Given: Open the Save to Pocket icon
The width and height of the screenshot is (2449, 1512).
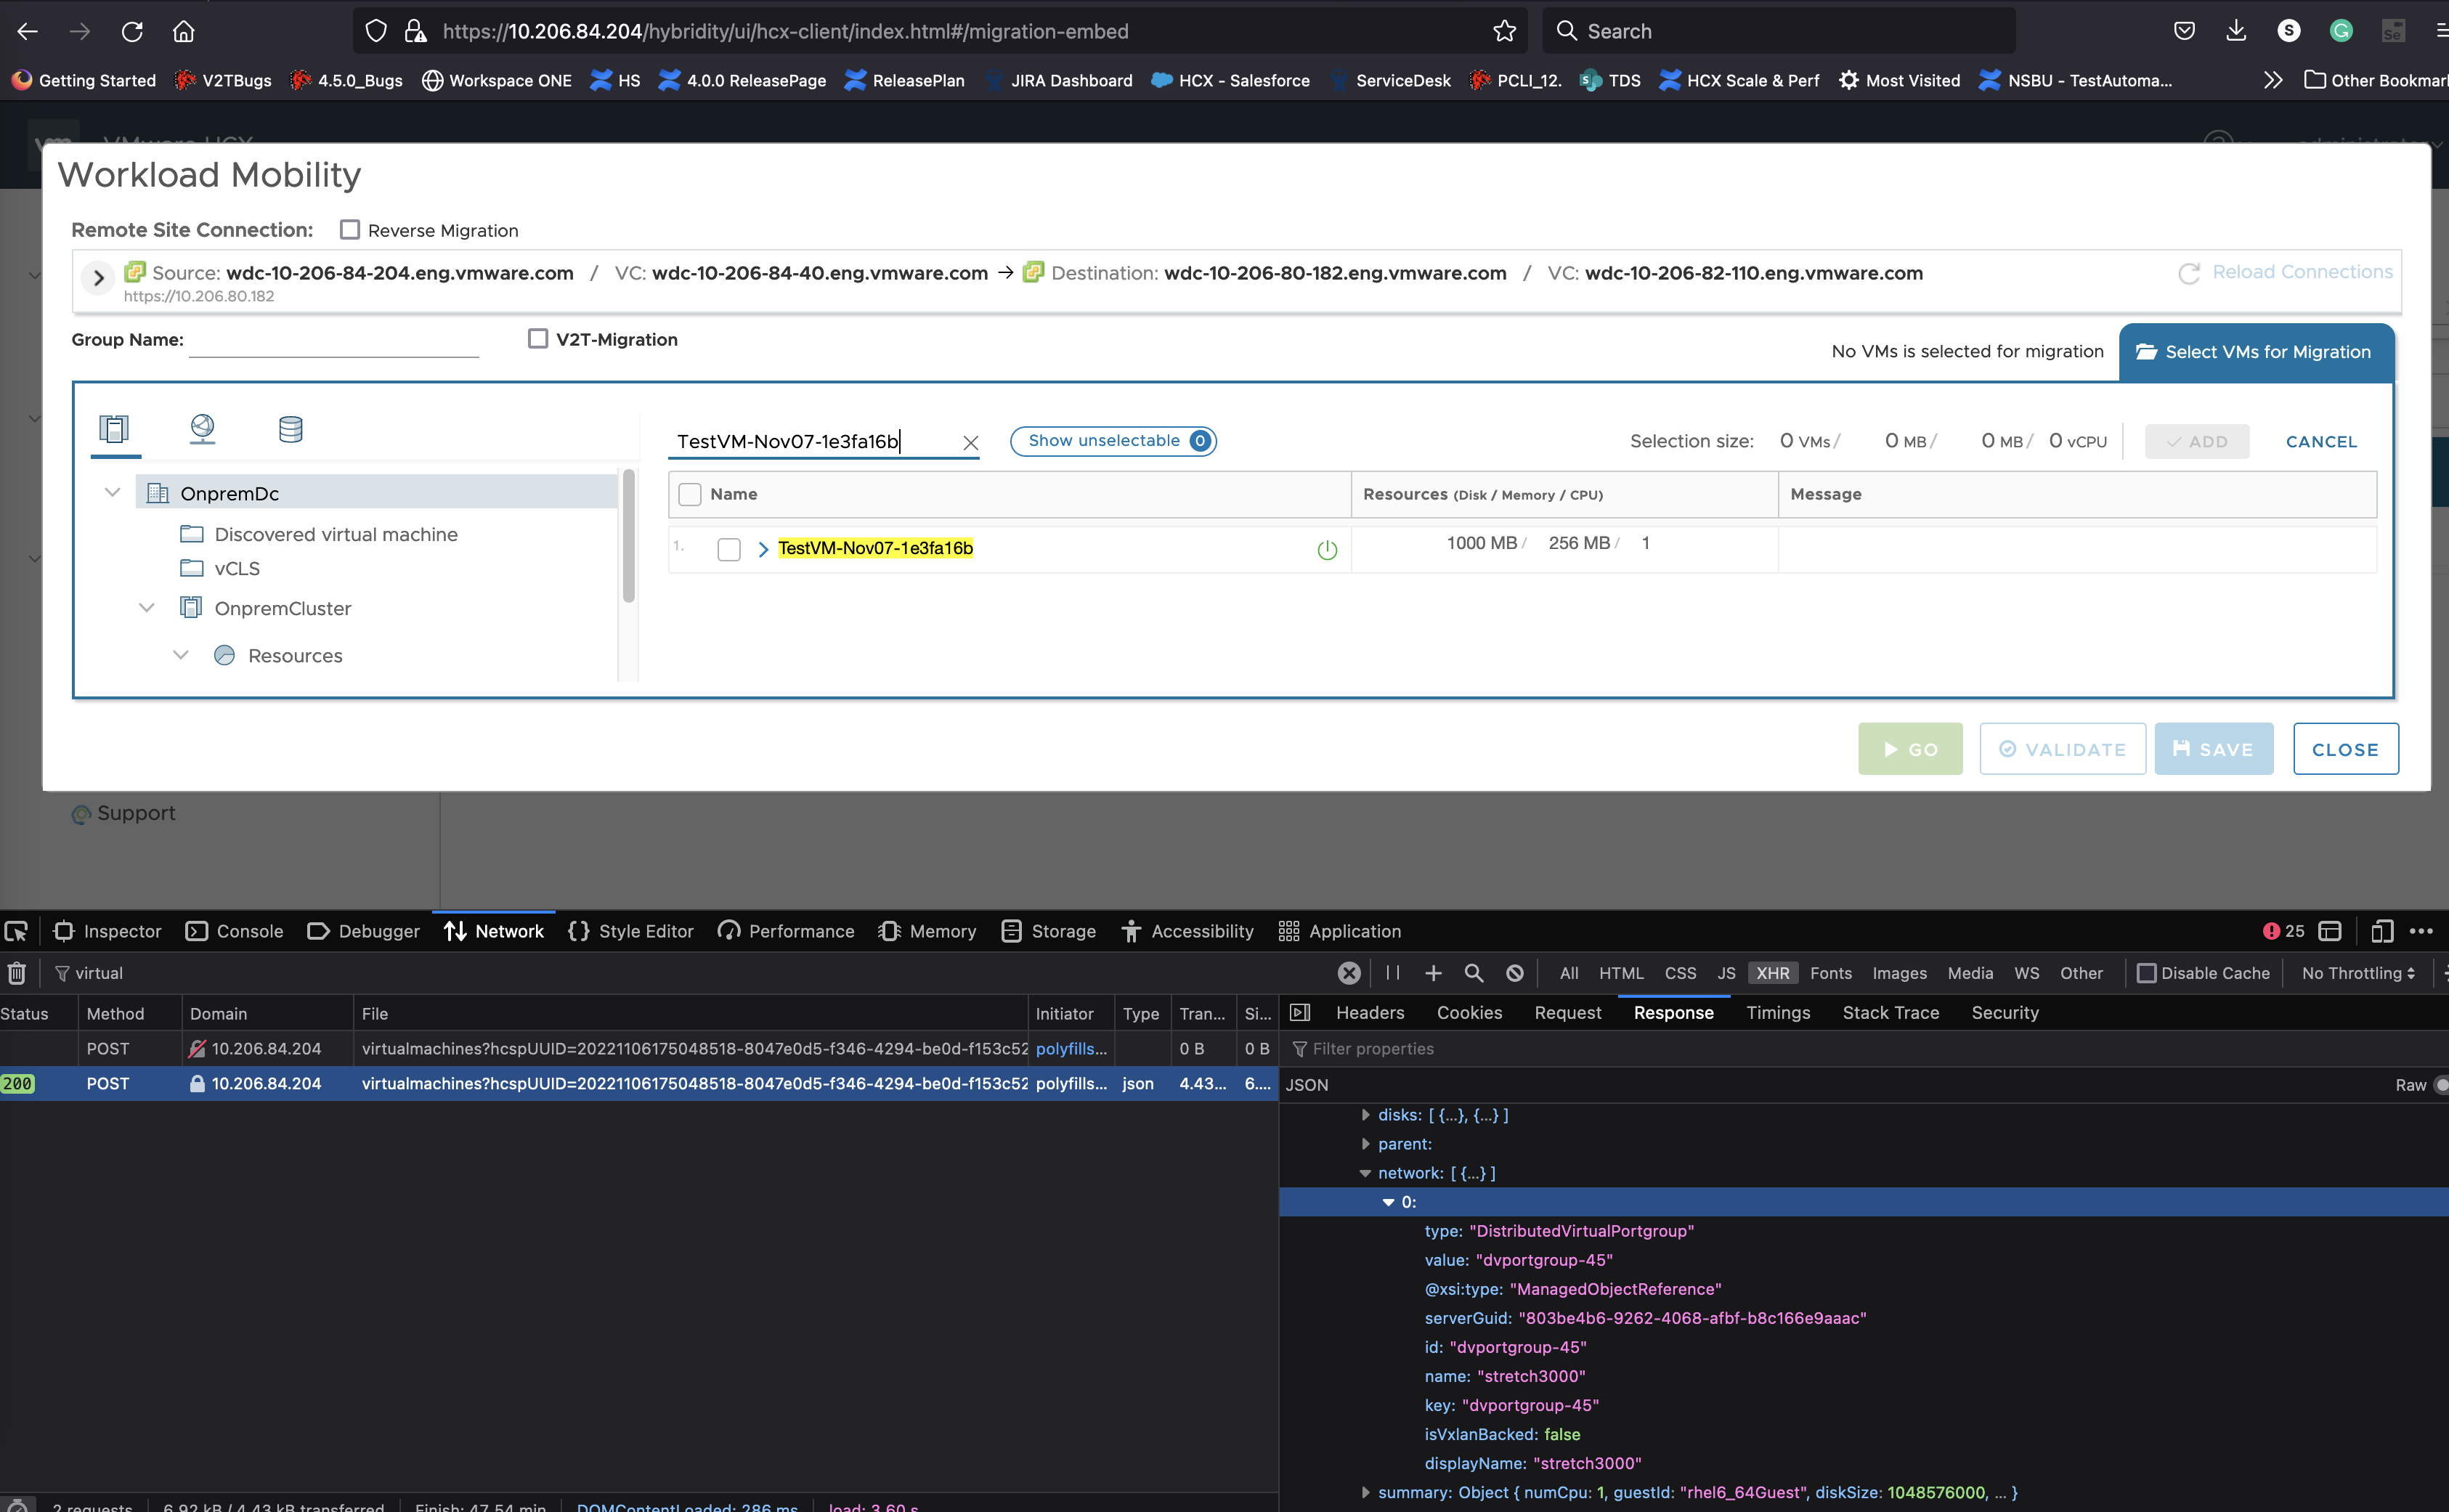Looking at the screenshot, I should pos(2184,31).
